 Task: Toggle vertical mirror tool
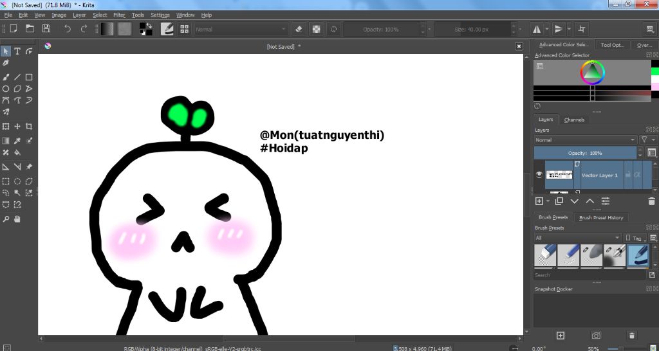pyautogui.click(x=559, y=29)
